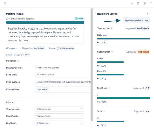Click the Not defined materiality badge
Screen dimensions: 154x128
pyautogui.click(x=39, y=48)
